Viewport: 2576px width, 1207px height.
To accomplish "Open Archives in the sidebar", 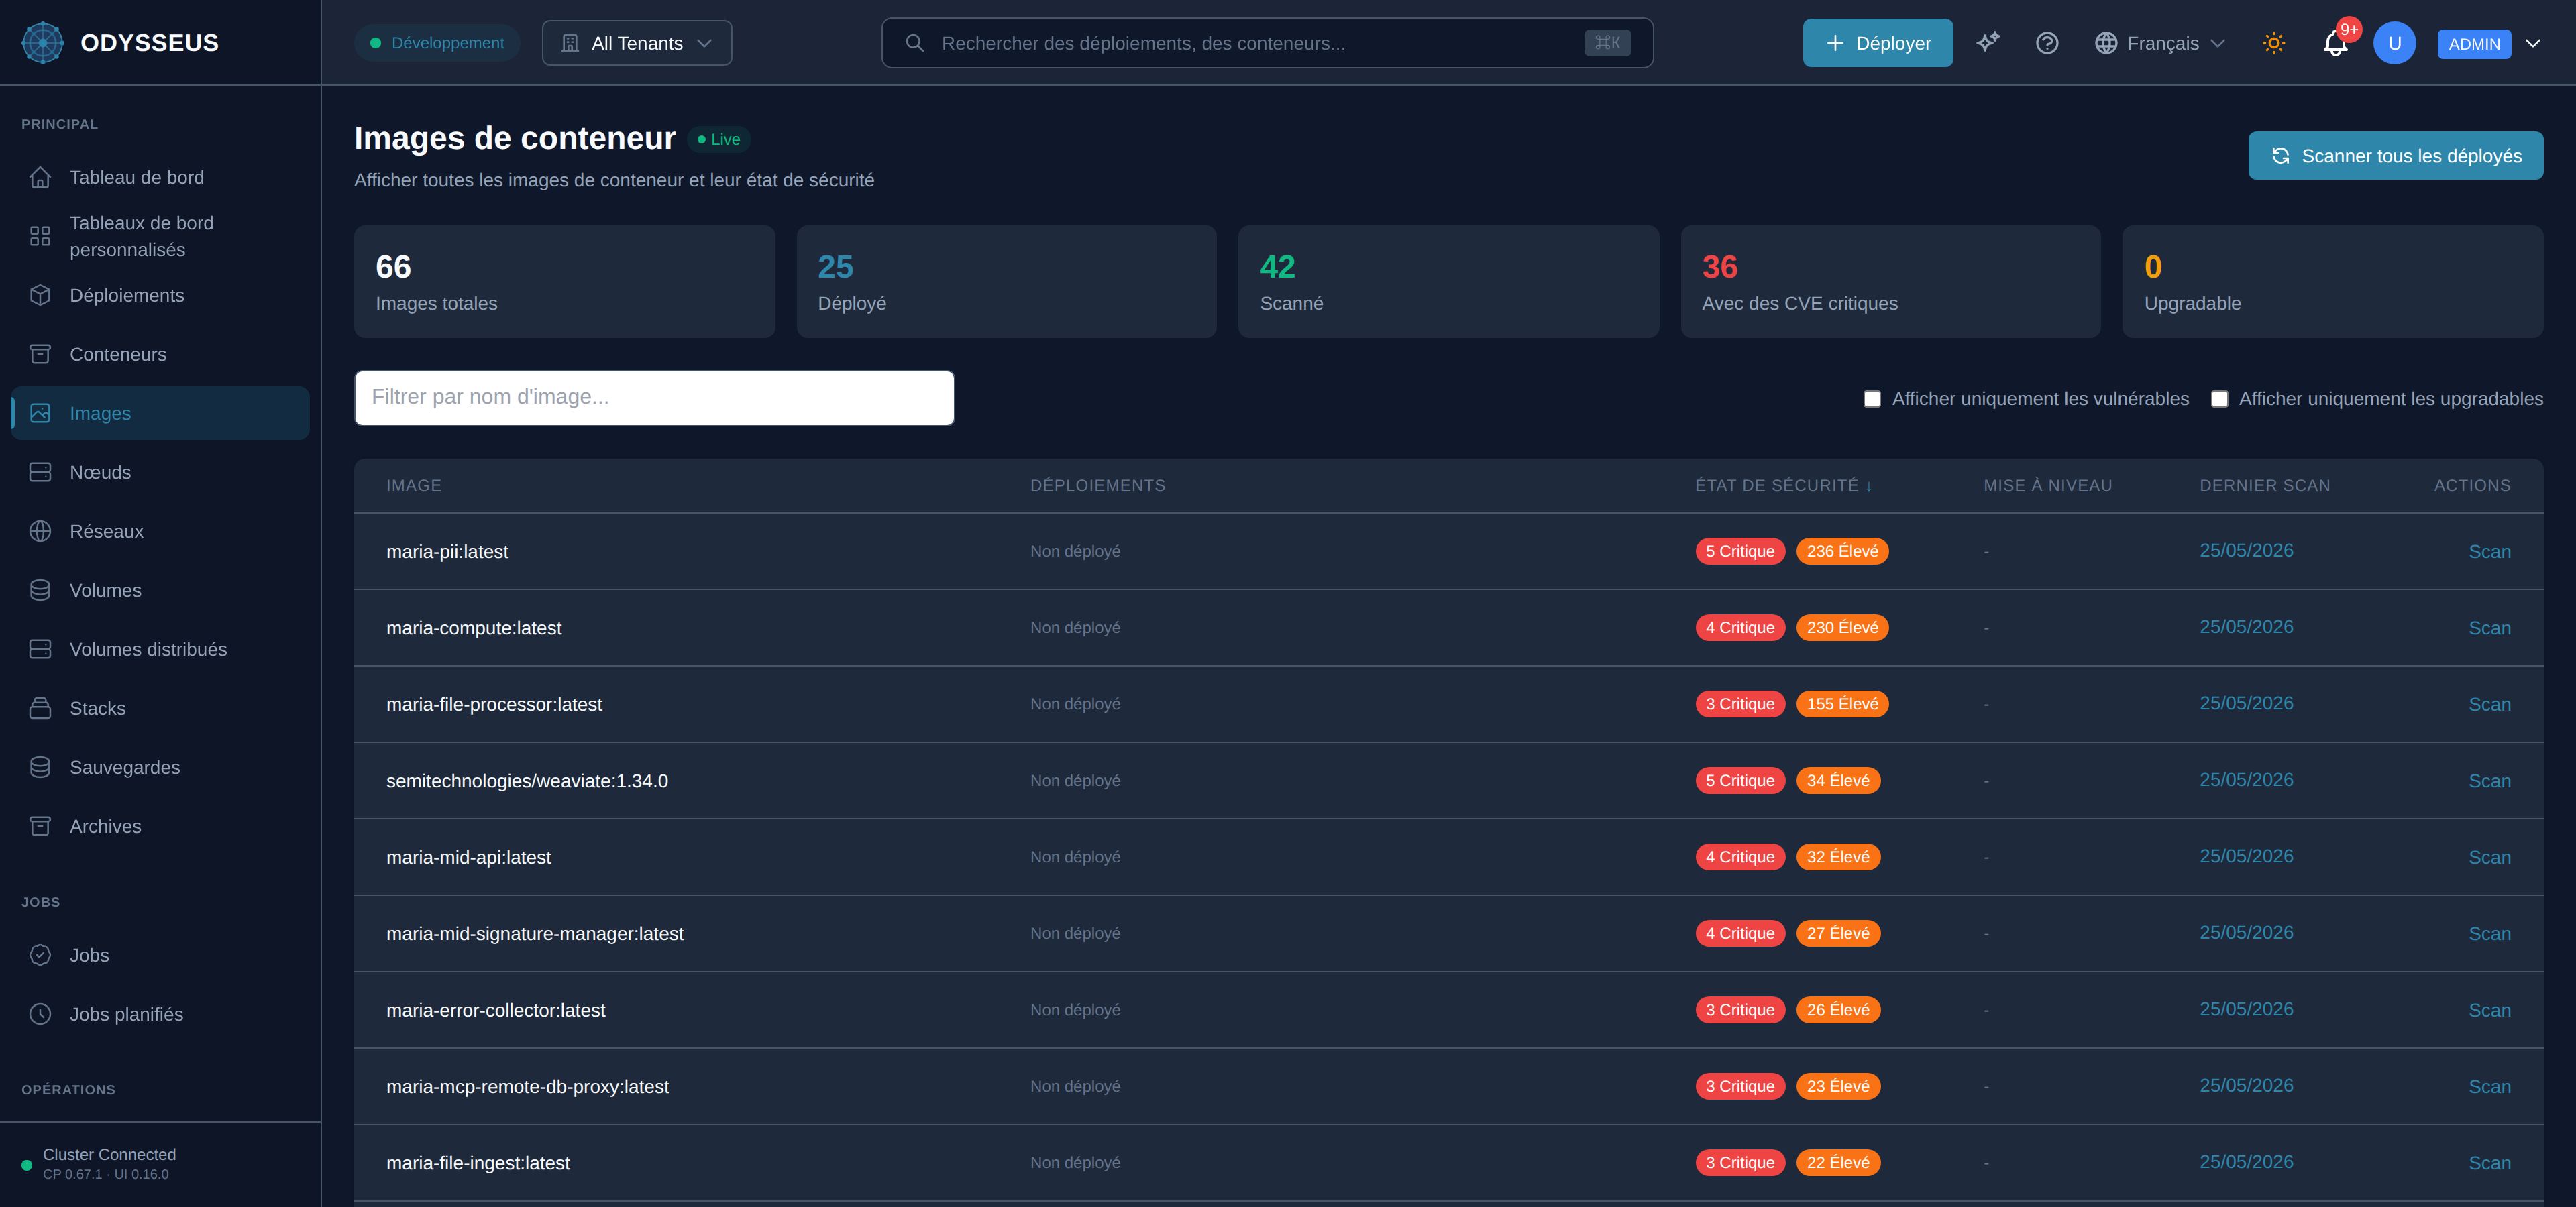I will point(160,825).
